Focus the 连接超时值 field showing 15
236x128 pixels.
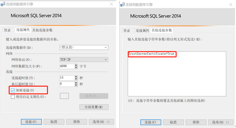[67, 78]
